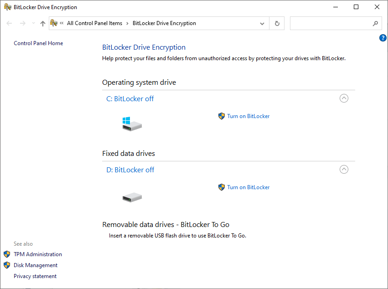Open Help via the blue question mark

[x=383, y=38]
